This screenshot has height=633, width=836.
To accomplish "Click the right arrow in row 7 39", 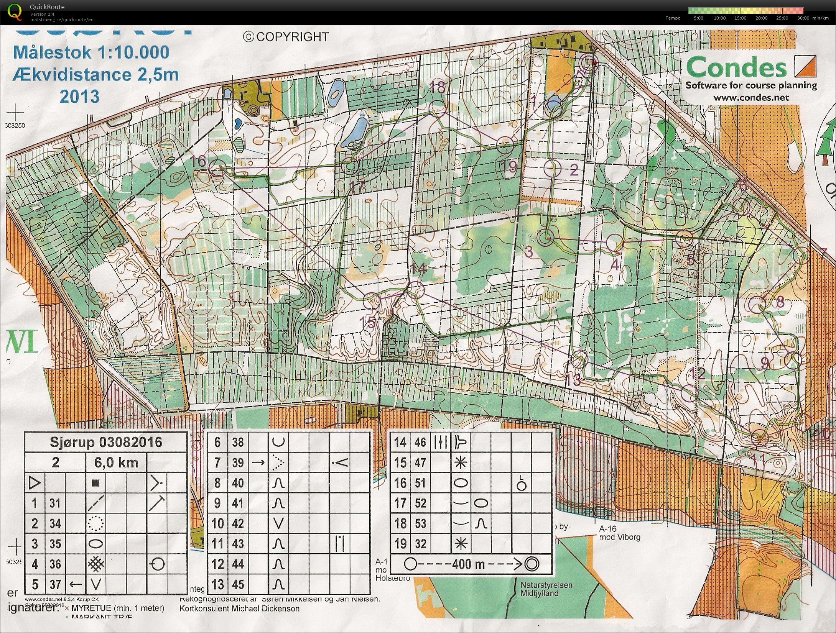I will pyautogui.click(x=258, y=462).
